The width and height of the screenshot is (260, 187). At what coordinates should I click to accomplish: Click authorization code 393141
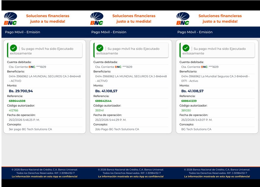[100, 110]
